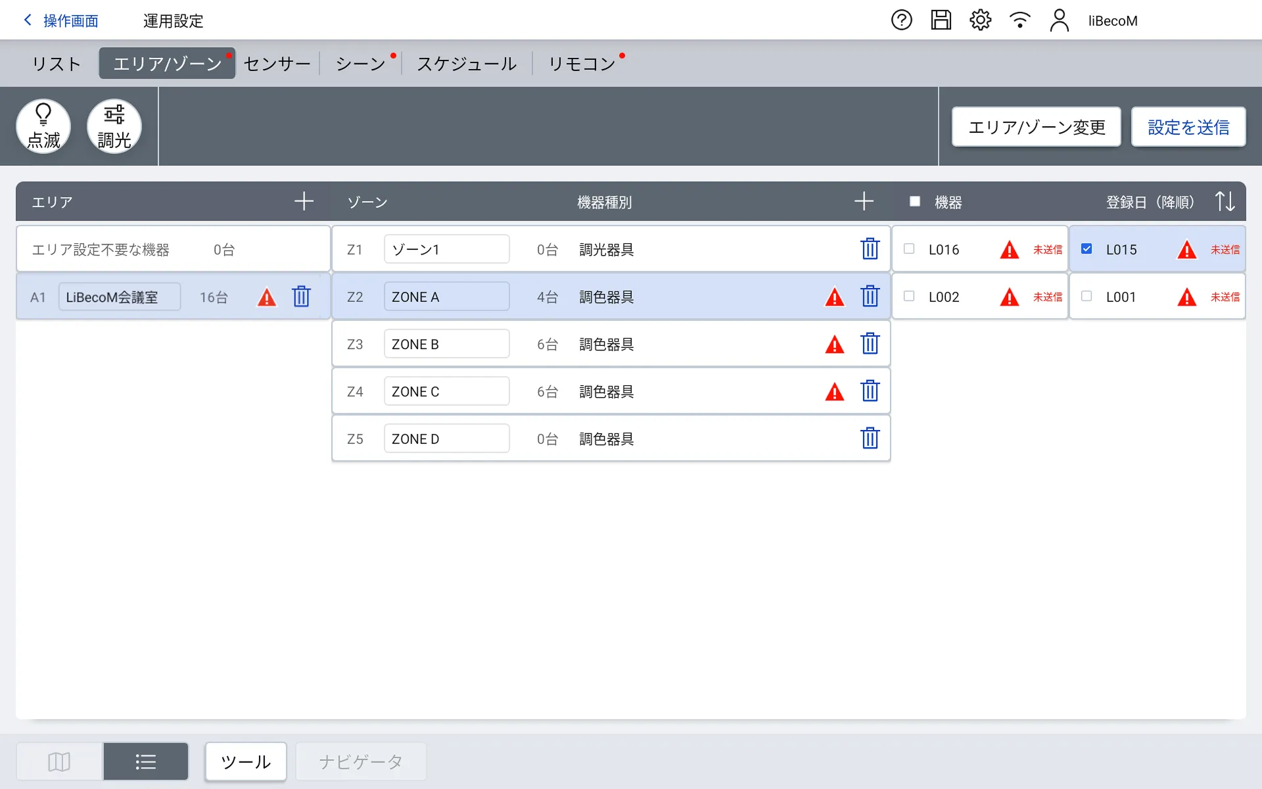
Task: Click the Wi-Fi connection status icon
Action: [x=1019, y=20]
